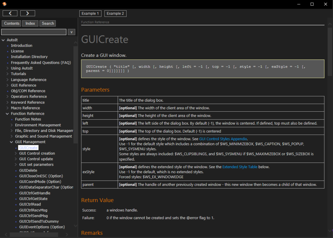Click the app icon in title bar
The image size is (333, 238).
pyautogui.click(x=5, y=4)
